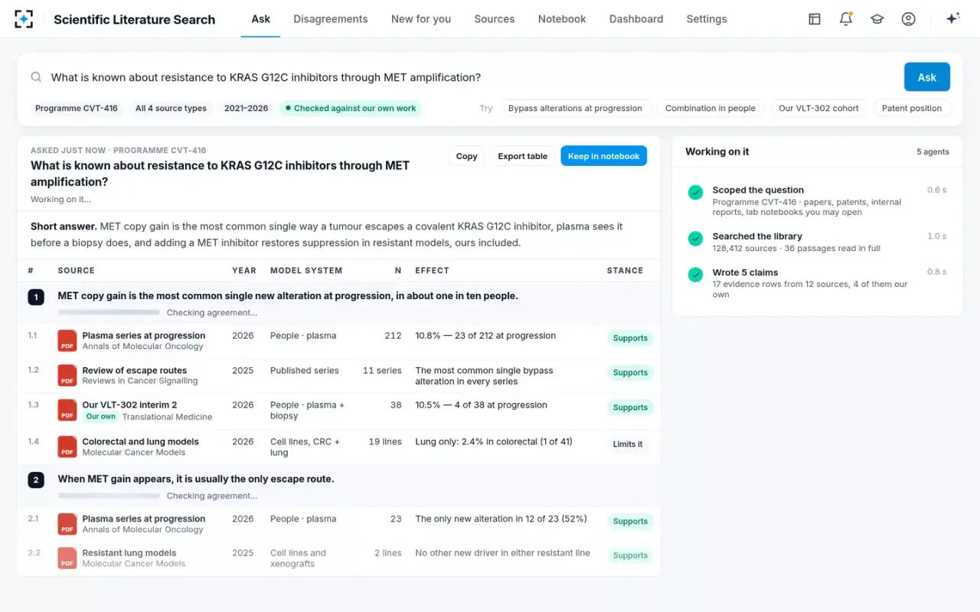Open the Programme CVT-416 filter

click(77, 109)
